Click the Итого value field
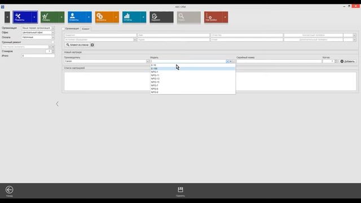The height and width of the screenshot is (203, 361). [x=38, y=56]
